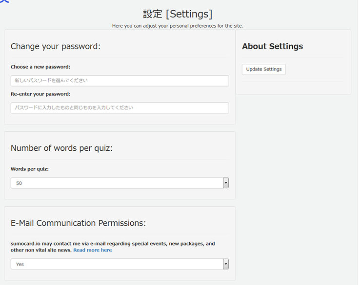Click the E-Mail Communication Permissions heading
The width and height of the screenshot is (361, 285).
tap(78, 223)
